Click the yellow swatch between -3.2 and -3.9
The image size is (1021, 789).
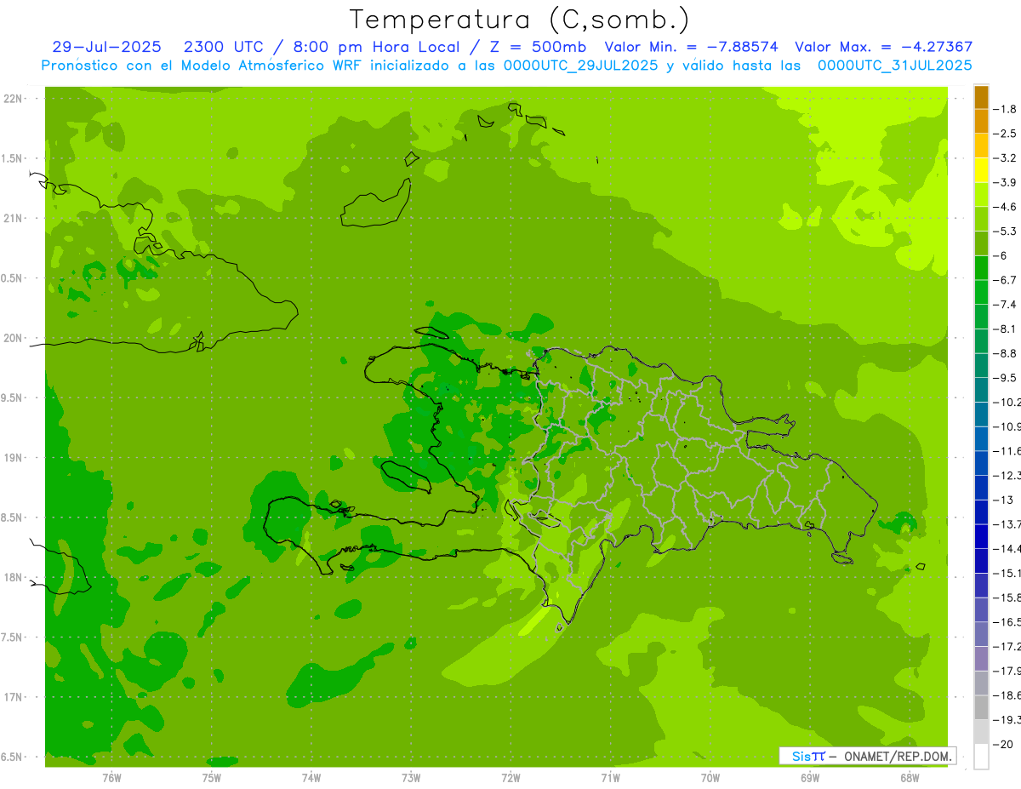pyautogui.click(x=981, y=170)
